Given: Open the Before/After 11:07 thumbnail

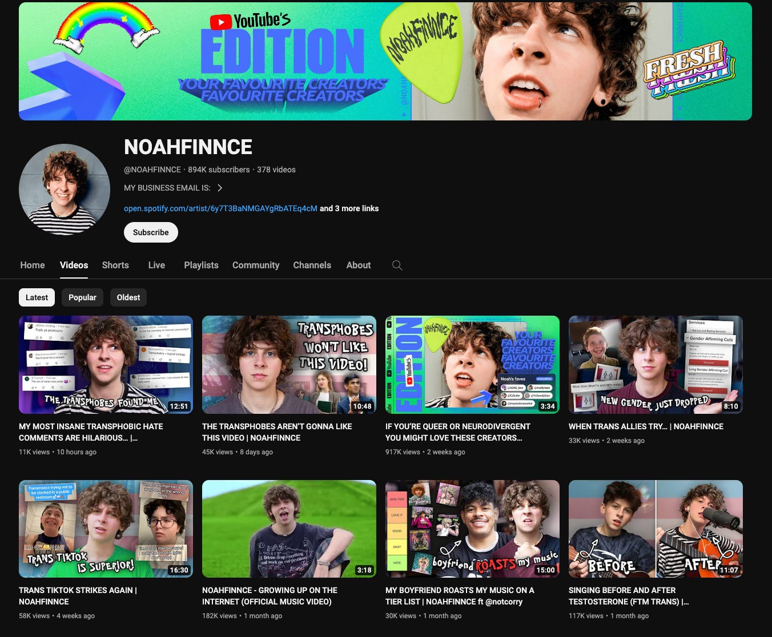Looking at the screenshot, I should click(656, 529).
